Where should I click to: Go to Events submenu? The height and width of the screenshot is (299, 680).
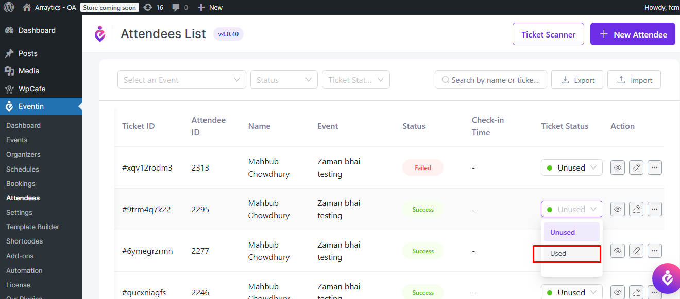point(17,140)
